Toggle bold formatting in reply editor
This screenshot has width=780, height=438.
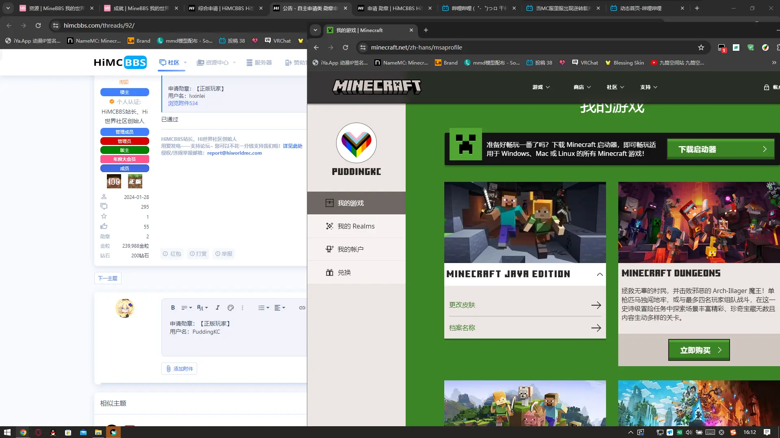[x=173, y=308]
